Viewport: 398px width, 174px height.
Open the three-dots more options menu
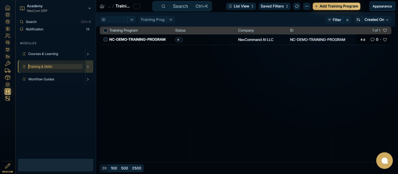click(307, 6)
